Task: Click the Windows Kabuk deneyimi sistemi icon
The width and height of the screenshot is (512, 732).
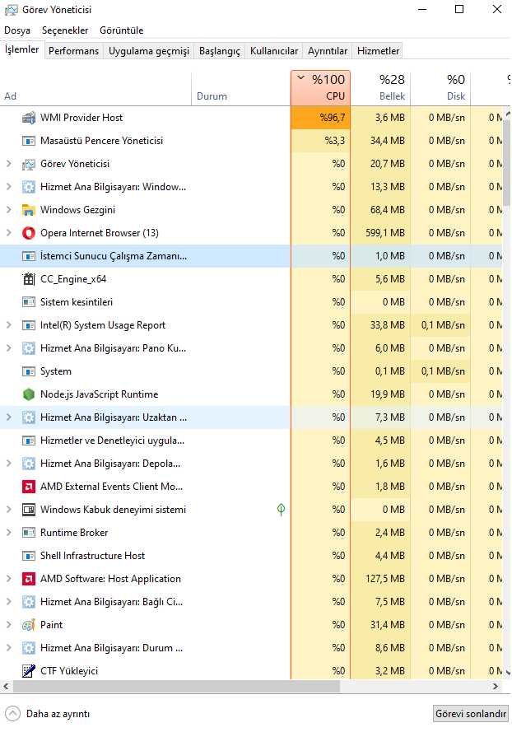Action: (29, 510)
